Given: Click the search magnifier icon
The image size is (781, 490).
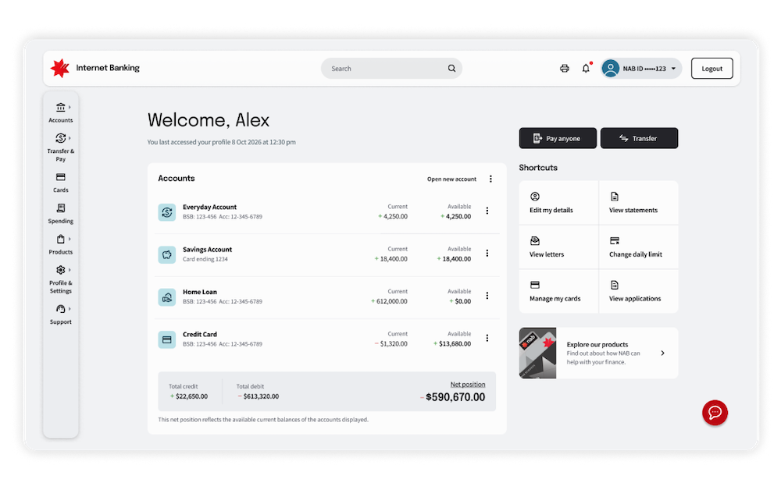Looking at the screenshot, I should click(x=451, y=69).
